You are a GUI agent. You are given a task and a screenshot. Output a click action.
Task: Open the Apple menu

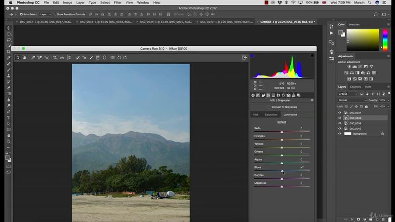click(10, 2)
